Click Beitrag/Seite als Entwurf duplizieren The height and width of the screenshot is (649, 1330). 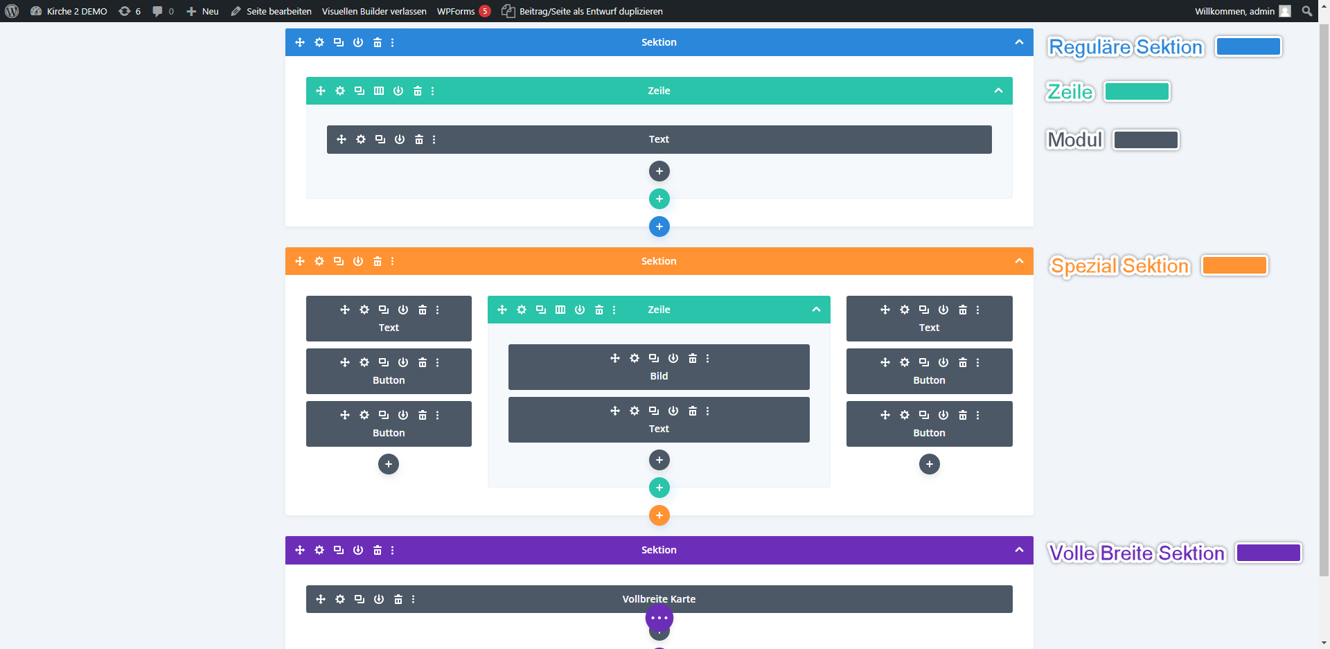tap(590, 11)
